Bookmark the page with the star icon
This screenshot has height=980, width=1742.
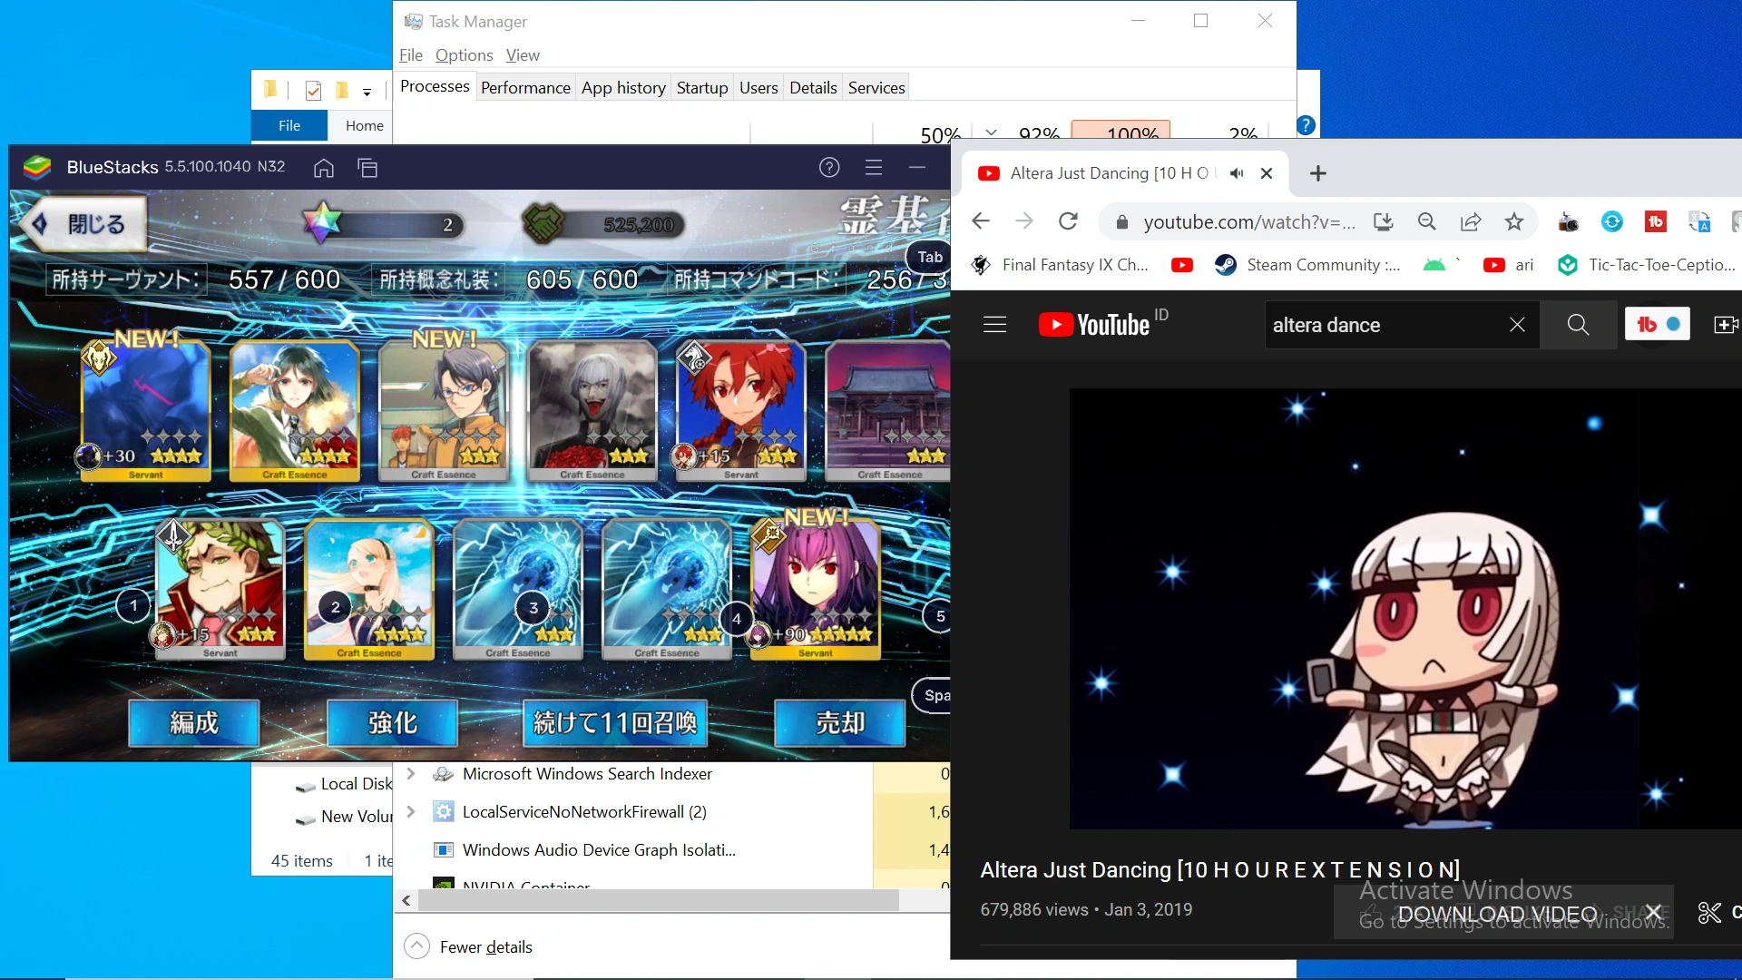[x=1513, y=221]
